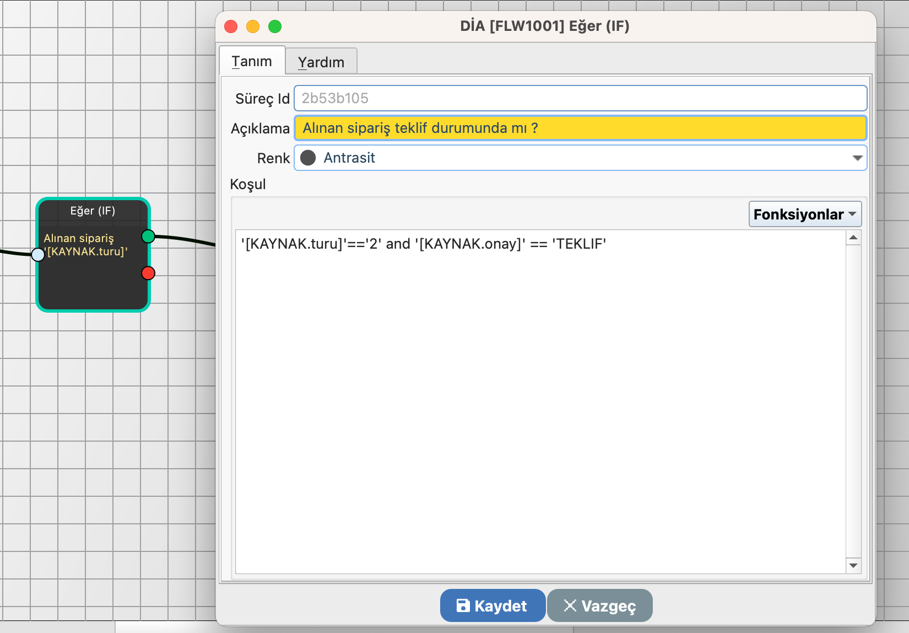
Task: Cancel with the Vazgeç button
Action: (599, 605)
